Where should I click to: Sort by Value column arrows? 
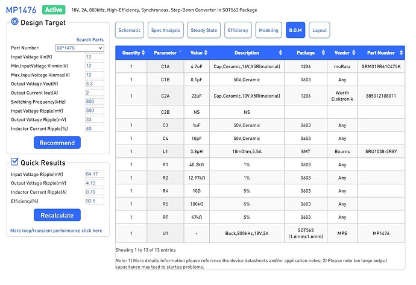point(206,52)
